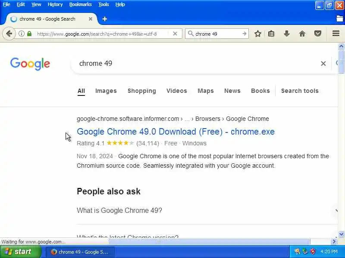Screen dimensions: 345x258
Task: Show bookmarks list icon
Action: [x=271, y=34]
